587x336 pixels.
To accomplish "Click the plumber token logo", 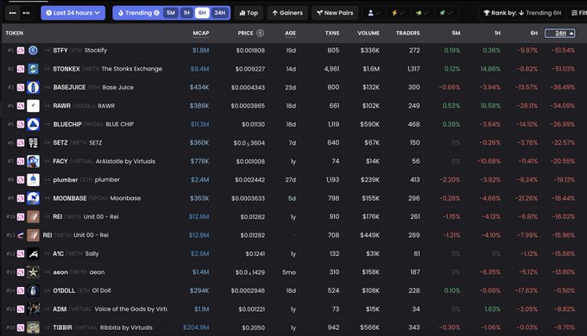I will [33, 180].
